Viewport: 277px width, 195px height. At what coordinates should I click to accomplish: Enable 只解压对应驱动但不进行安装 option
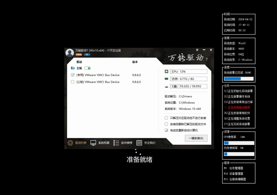(166, 118)
